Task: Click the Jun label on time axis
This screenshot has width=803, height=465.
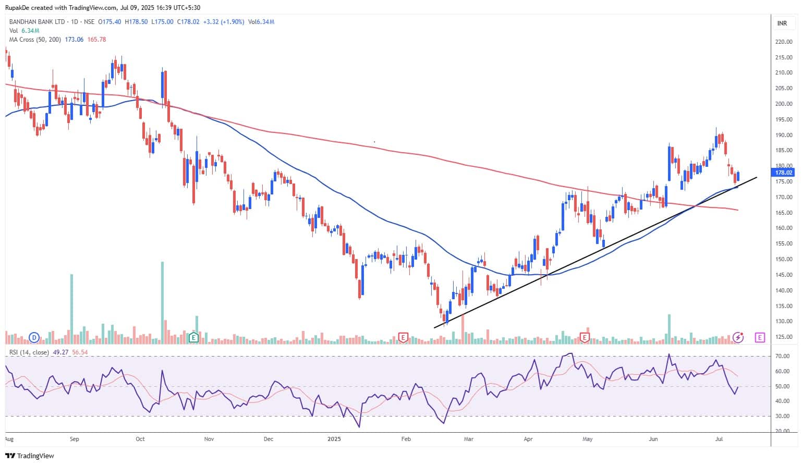Action: tap(653, 439)
